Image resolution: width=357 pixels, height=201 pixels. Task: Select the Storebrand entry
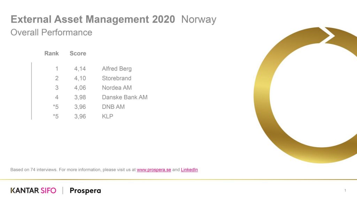coord(116,78)
